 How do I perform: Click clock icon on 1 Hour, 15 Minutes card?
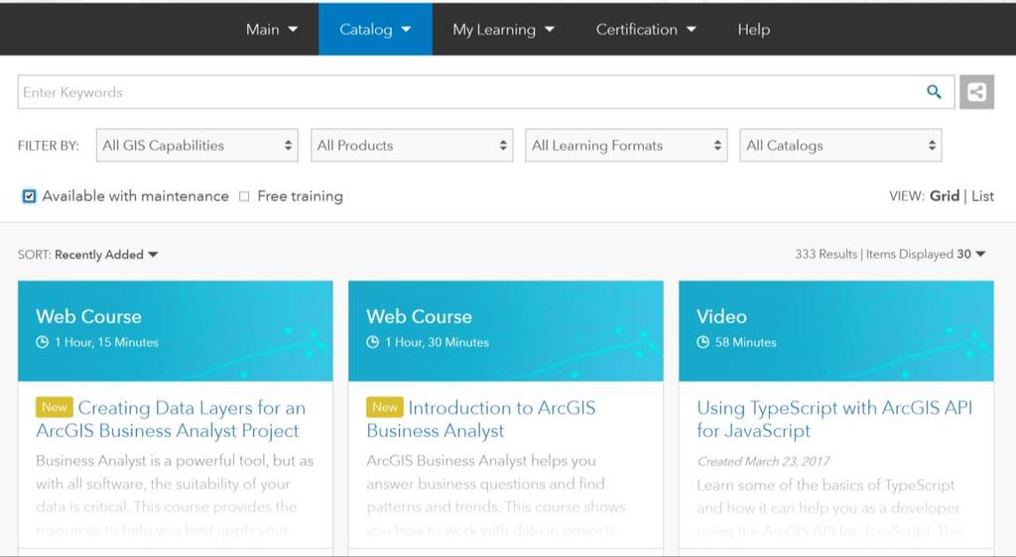tap(42, 342)
